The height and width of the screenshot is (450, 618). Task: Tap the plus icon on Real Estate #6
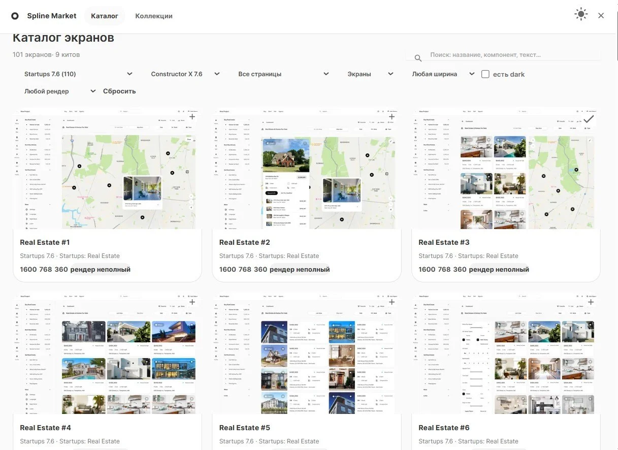tap(591, 302)
